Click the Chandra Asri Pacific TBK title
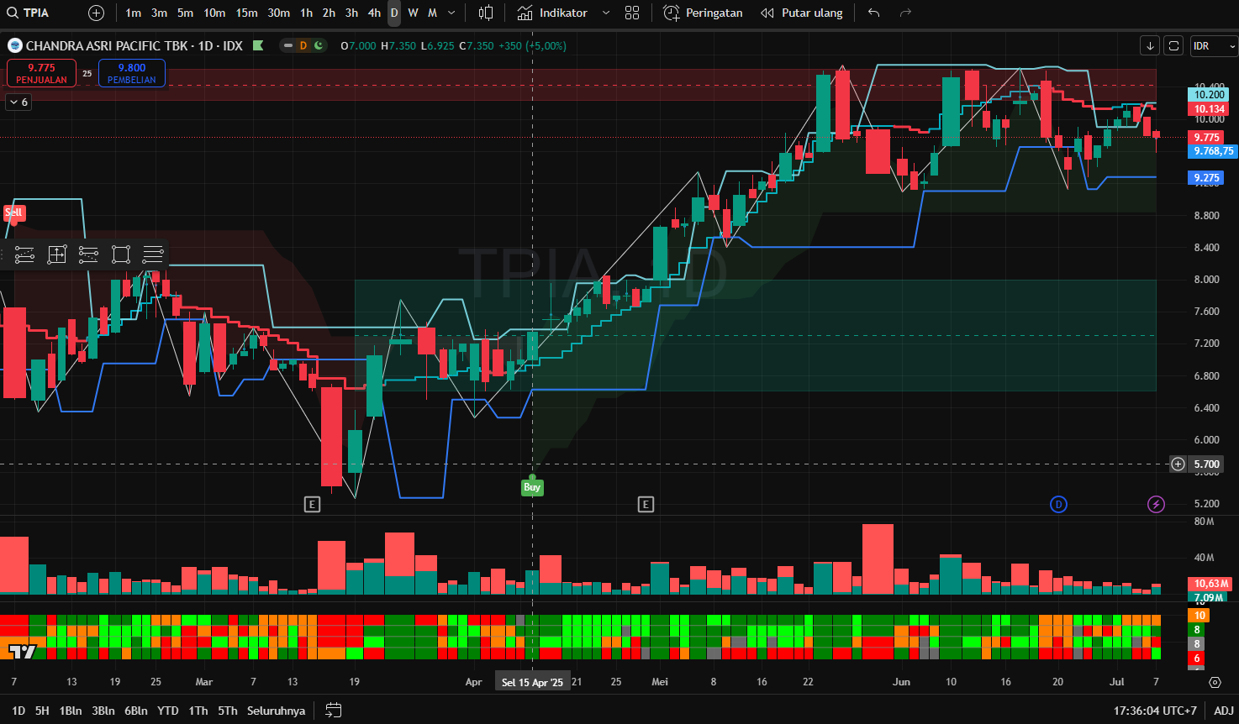 pos(107,45)
